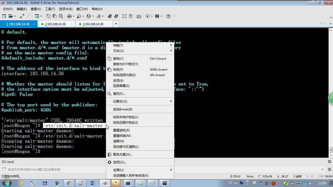Click the Xagent swirl toolbar icon
333x187 pixels.
pyautogui.click(x=110, y=16)
